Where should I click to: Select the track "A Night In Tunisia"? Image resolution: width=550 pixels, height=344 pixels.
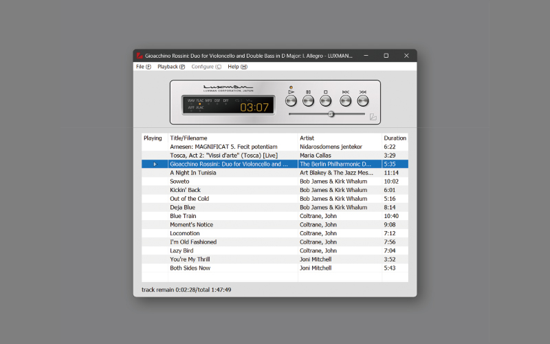193,173
